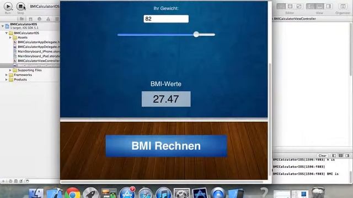
Task: Toggle the Navigator pane view button
Action: [x=311, y=6]
